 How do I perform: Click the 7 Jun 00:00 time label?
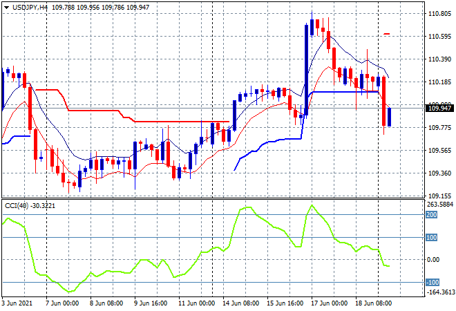[x=62, y=303]
